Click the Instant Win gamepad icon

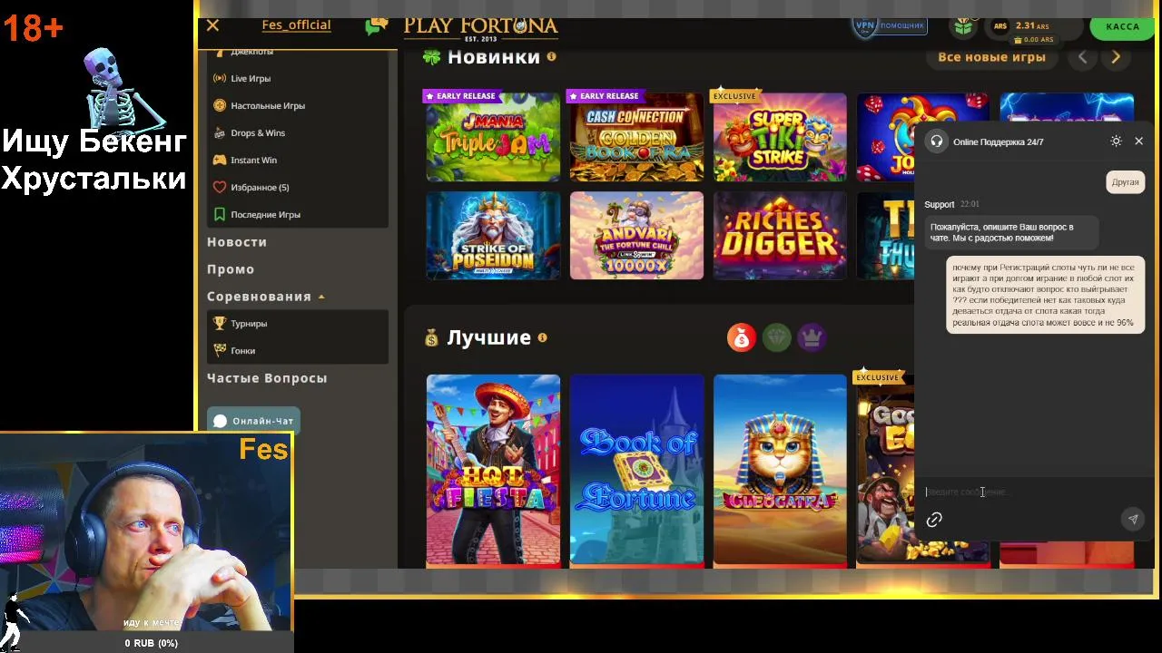click(220, 161)
